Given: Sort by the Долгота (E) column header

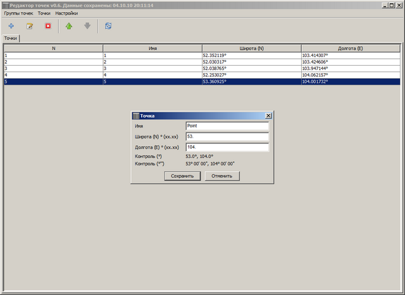Looking at the screenshot, I should (351, 48).
